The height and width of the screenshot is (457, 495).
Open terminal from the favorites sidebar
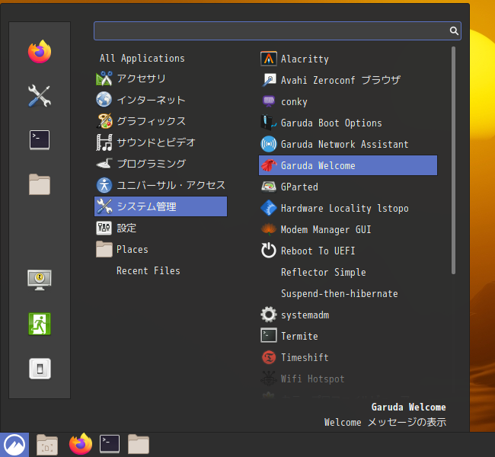[x=40, y=140]
